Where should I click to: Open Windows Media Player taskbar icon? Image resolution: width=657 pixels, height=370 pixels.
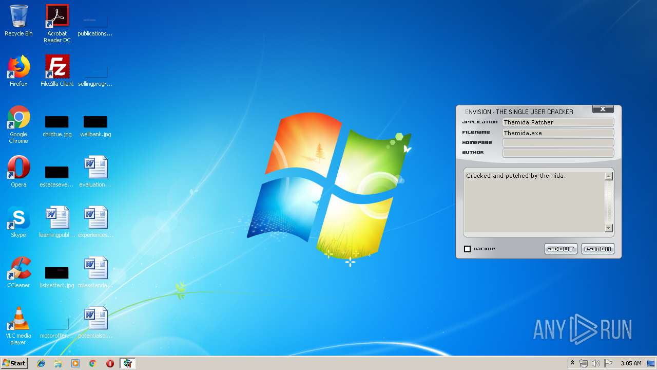pos(75,363)
